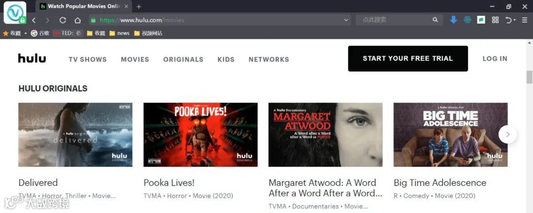Minimize the browser window

[x=492, y=6]
